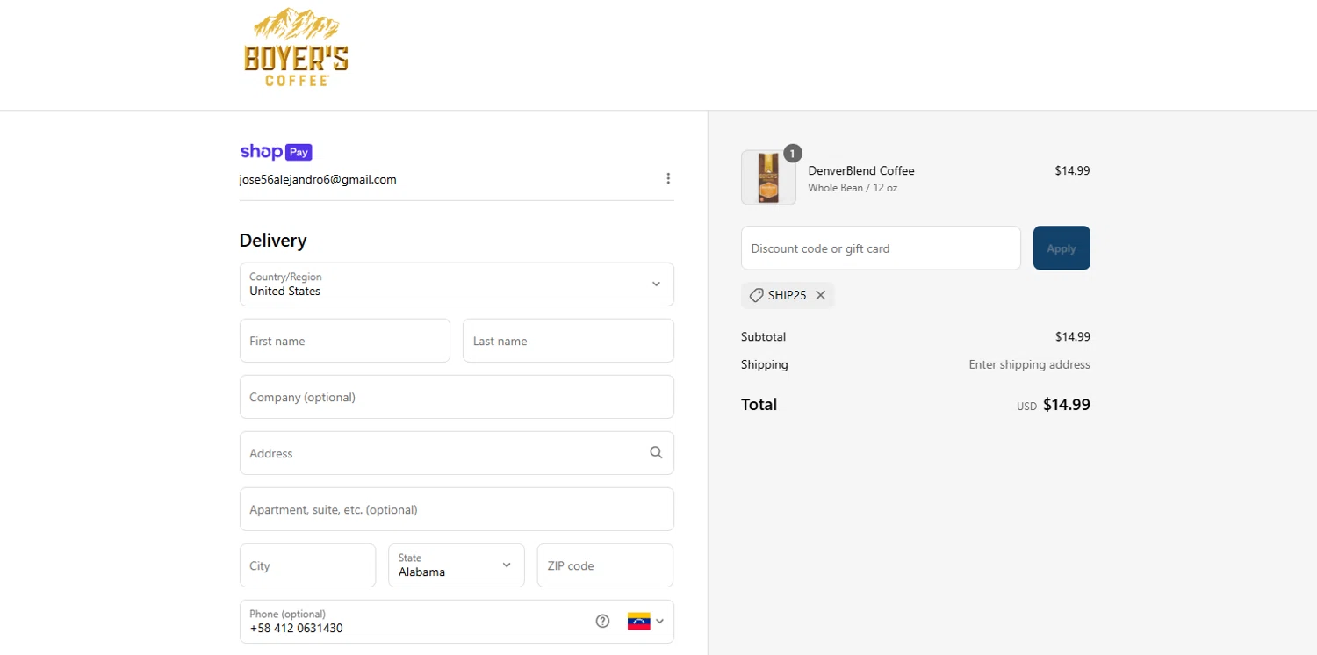Click the Total label in order summary
This screenshot has width=1317, height=655.
click(759, 405)
